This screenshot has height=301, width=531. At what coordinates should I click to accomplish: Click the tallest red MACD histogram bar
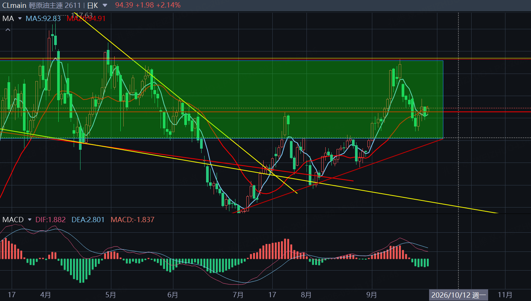[285, 248]
